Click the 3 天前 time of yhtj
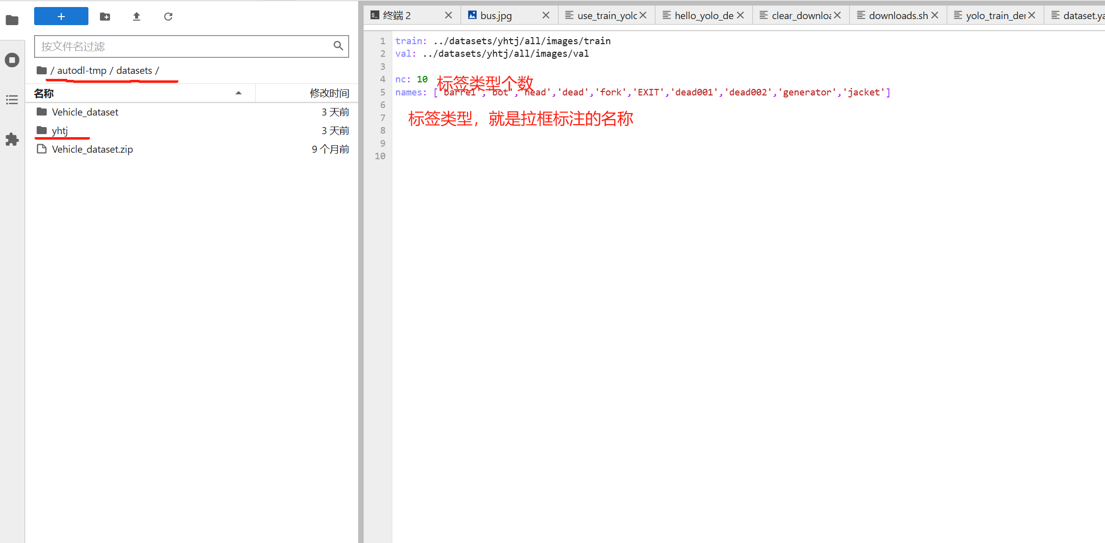Screen dimensions: 1105x543 coord(335,131)
